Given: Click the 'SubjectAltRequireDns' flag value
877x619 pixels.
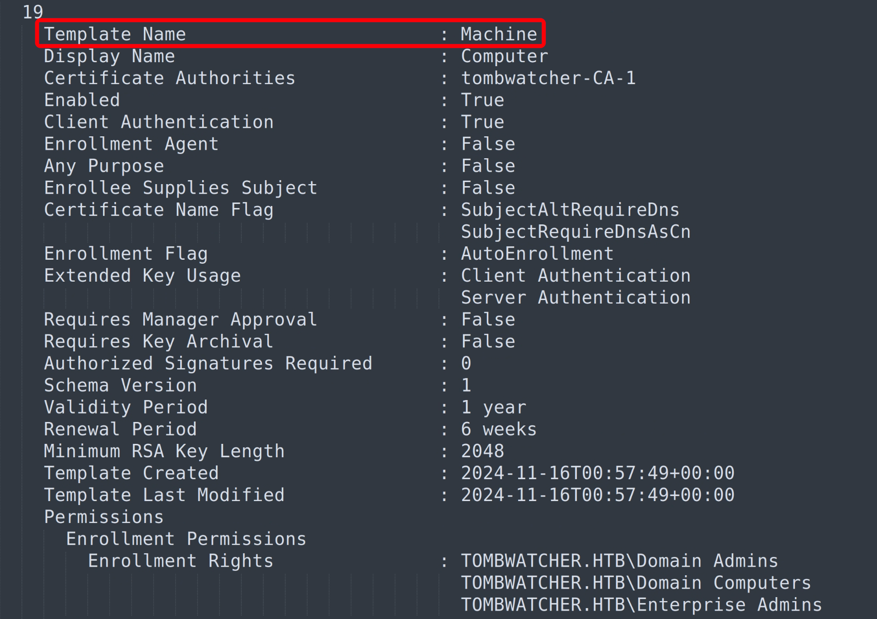Looking at the screenshot, I should (570, 210).
